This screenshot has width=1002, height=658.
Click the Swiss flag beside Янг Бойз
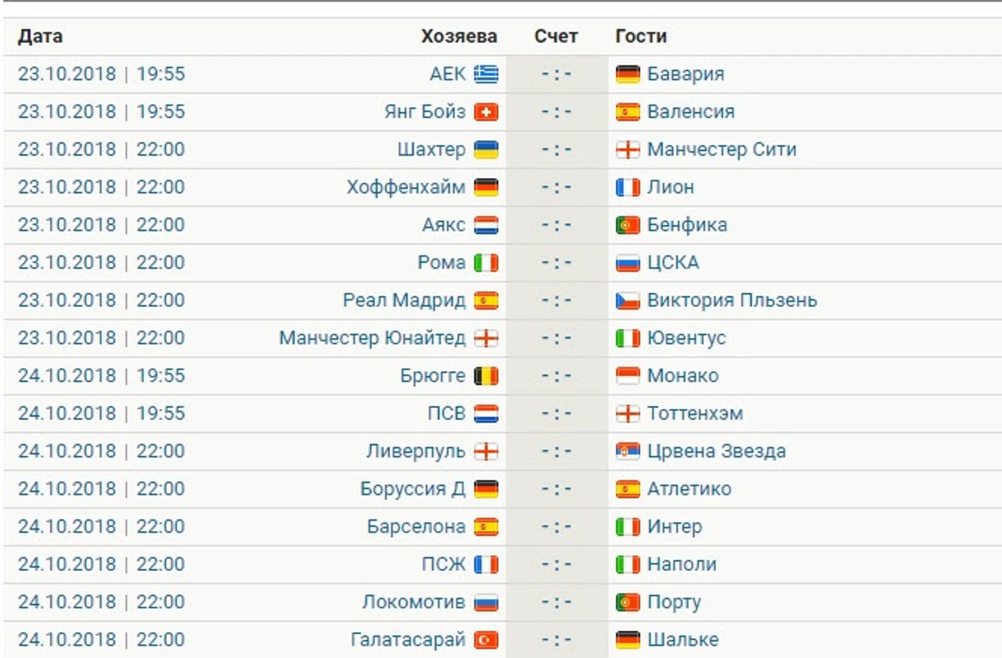[x=486, y=111]
